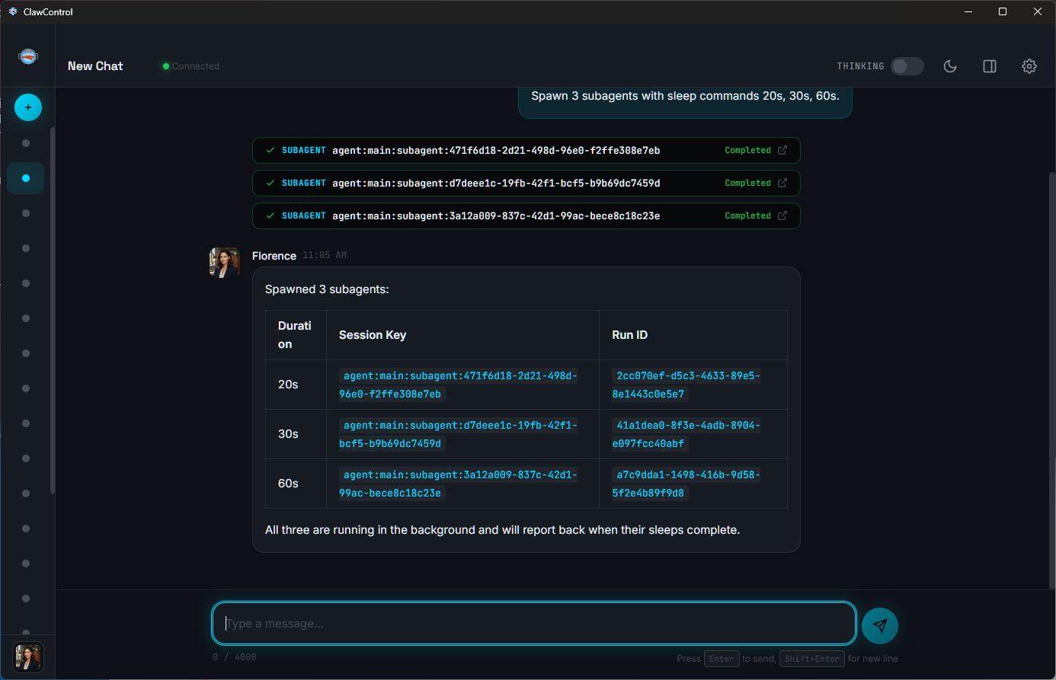Click the checkmark on the second subagent row
This screenshot has width=1056, height=680.
[270, 183]
